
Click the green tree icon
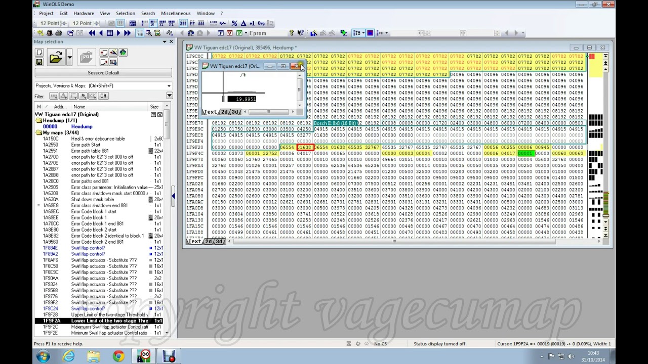pos(122,53)
